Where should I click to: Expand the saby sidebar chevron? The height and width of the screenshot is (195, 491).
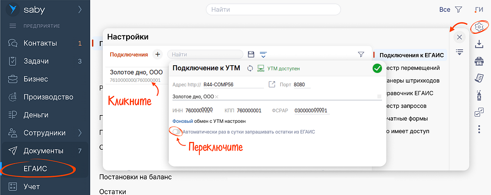pyautogui.click(x=80, y=9)
